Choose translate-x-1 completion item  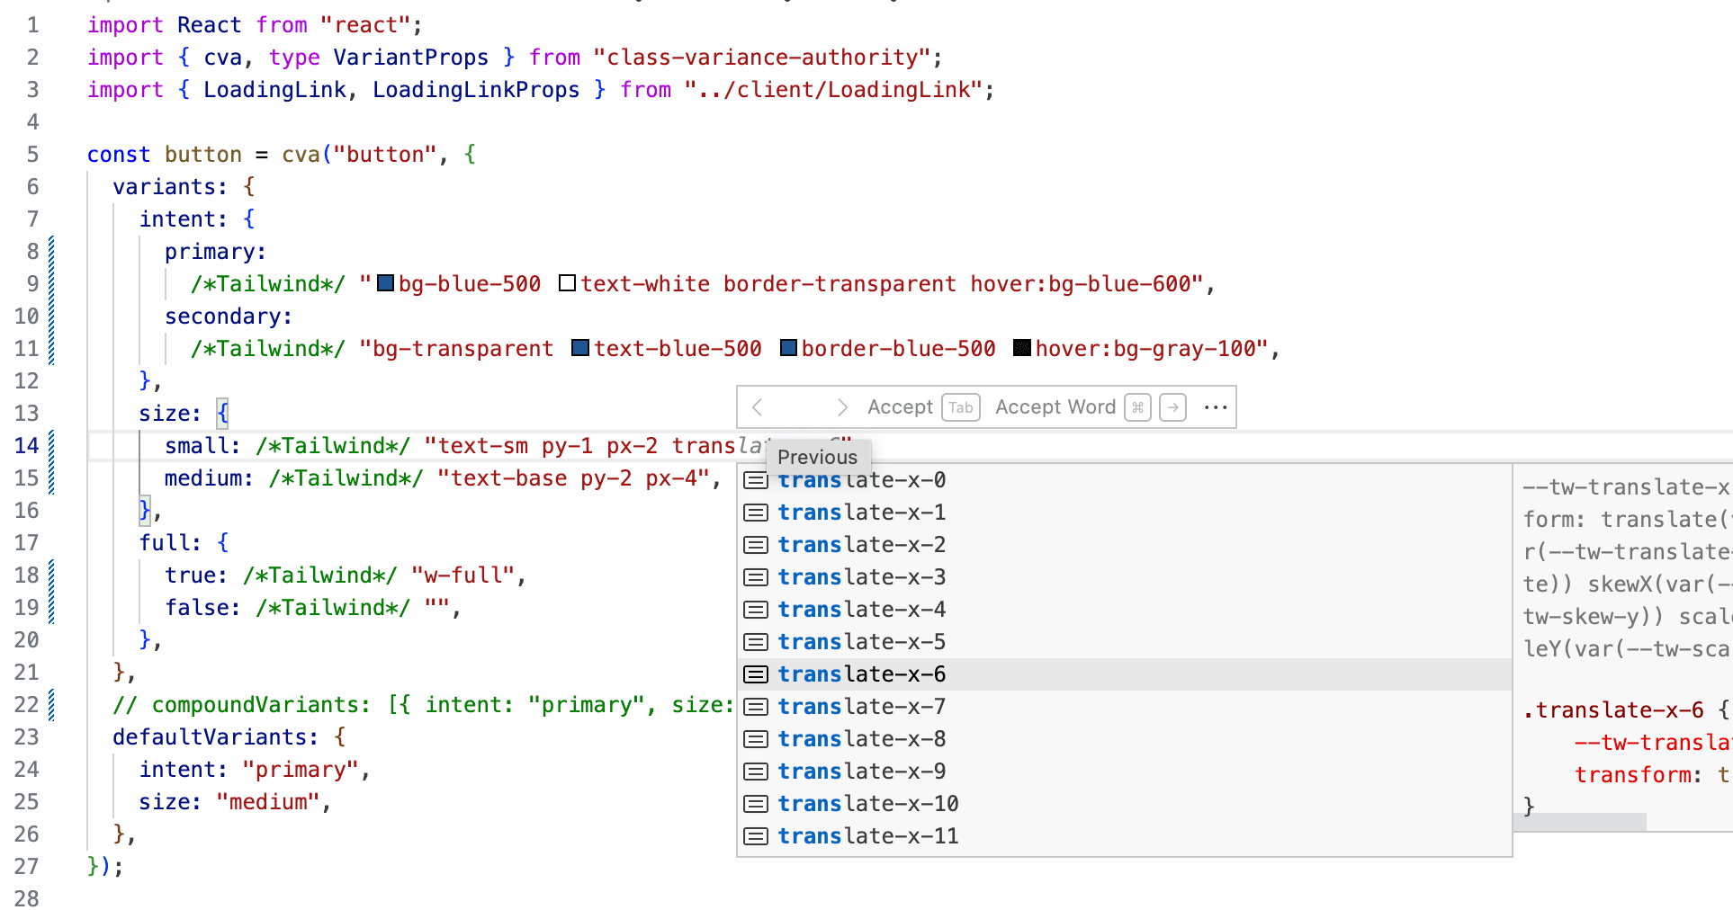point(861,513)
